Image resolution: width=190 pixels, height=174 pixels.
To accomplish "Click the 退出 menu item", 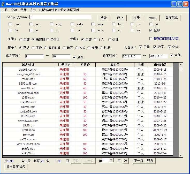I will (33, 10).
